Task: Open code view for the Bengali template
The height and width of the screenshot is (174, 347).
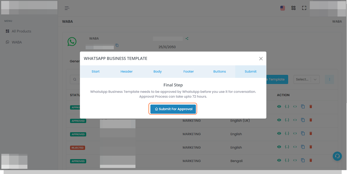Action: pos(295,160)
